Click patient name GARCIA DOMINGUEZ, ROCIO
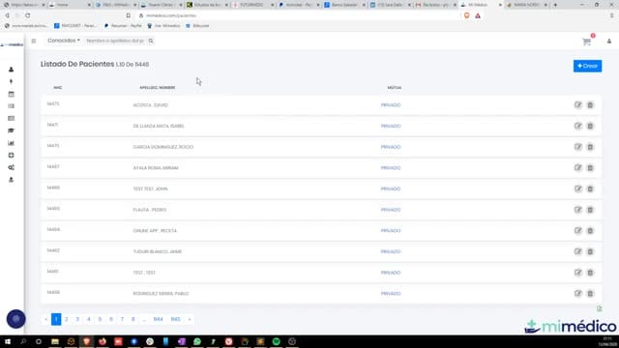 (163, 147)
